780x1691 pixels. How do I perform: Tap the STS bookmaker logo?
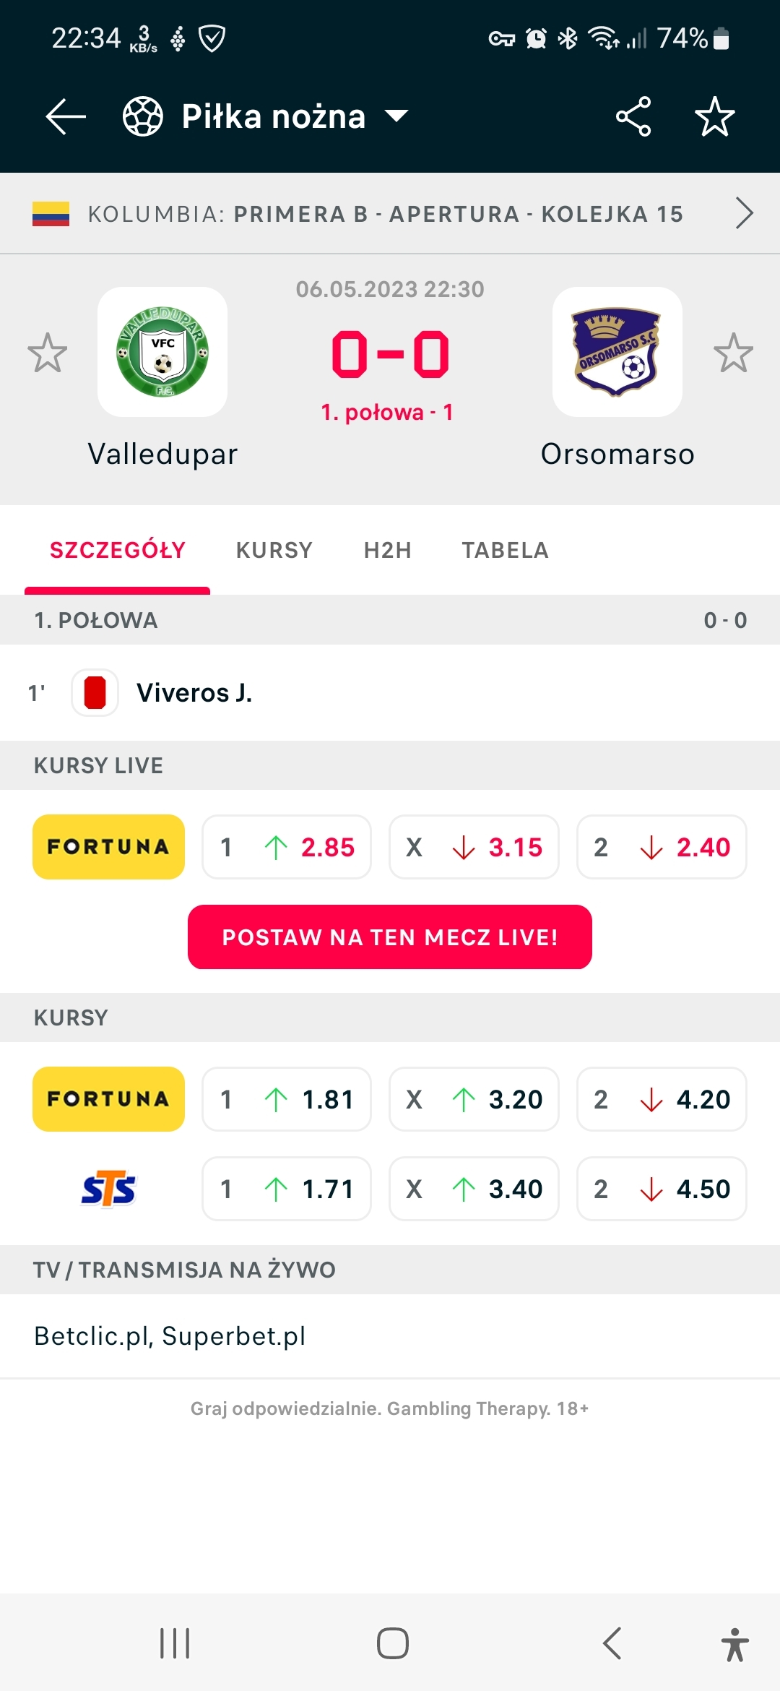click(108, 1189)
